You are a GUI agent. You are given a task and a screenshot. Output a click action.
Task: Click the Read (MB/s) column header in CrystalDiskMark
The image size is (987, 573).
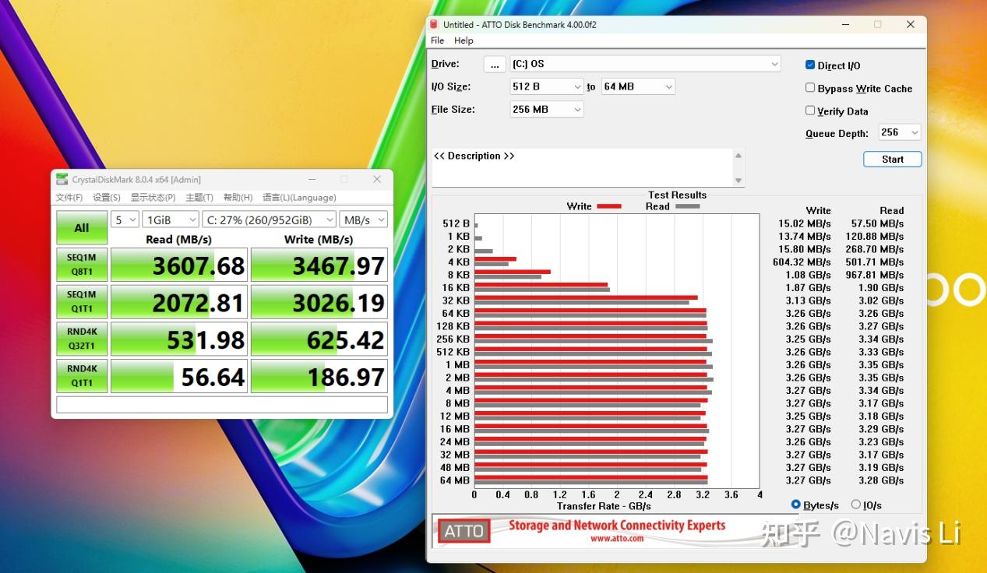tap(178, 239)
